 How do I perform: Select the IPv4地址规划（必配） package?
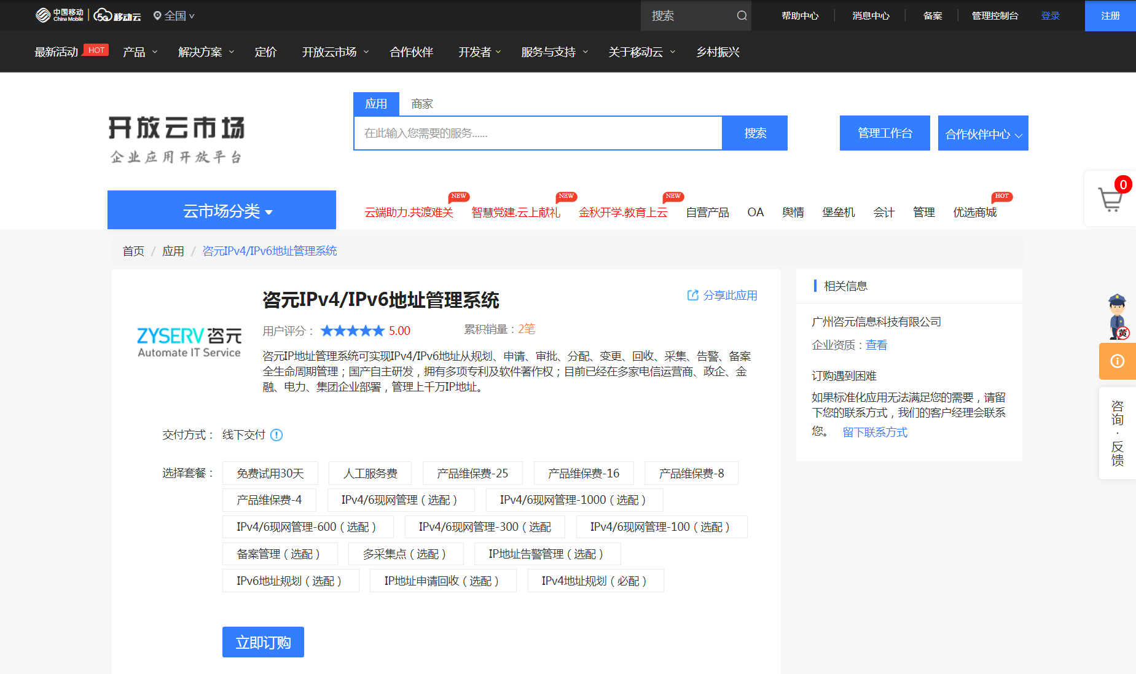point(595,581)
